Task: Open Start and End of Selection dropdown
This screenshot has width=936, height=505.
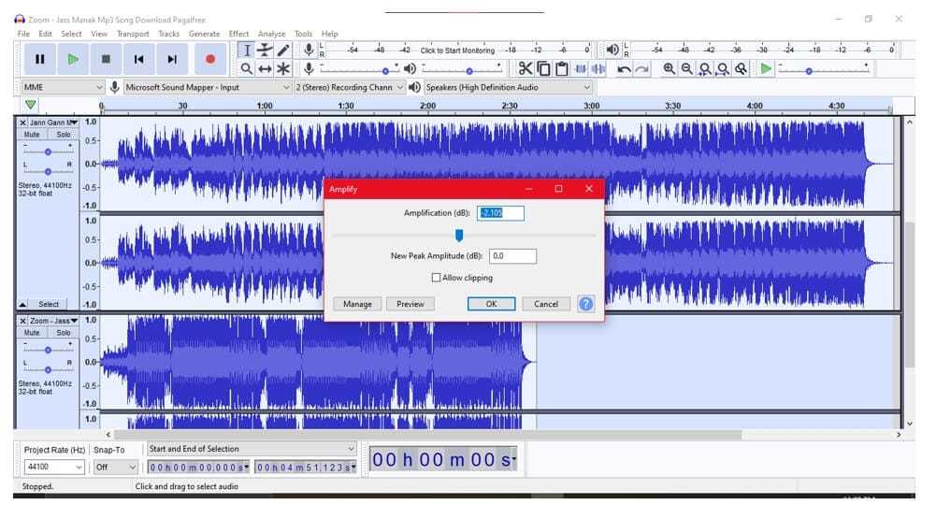Action: coord(252,449)
